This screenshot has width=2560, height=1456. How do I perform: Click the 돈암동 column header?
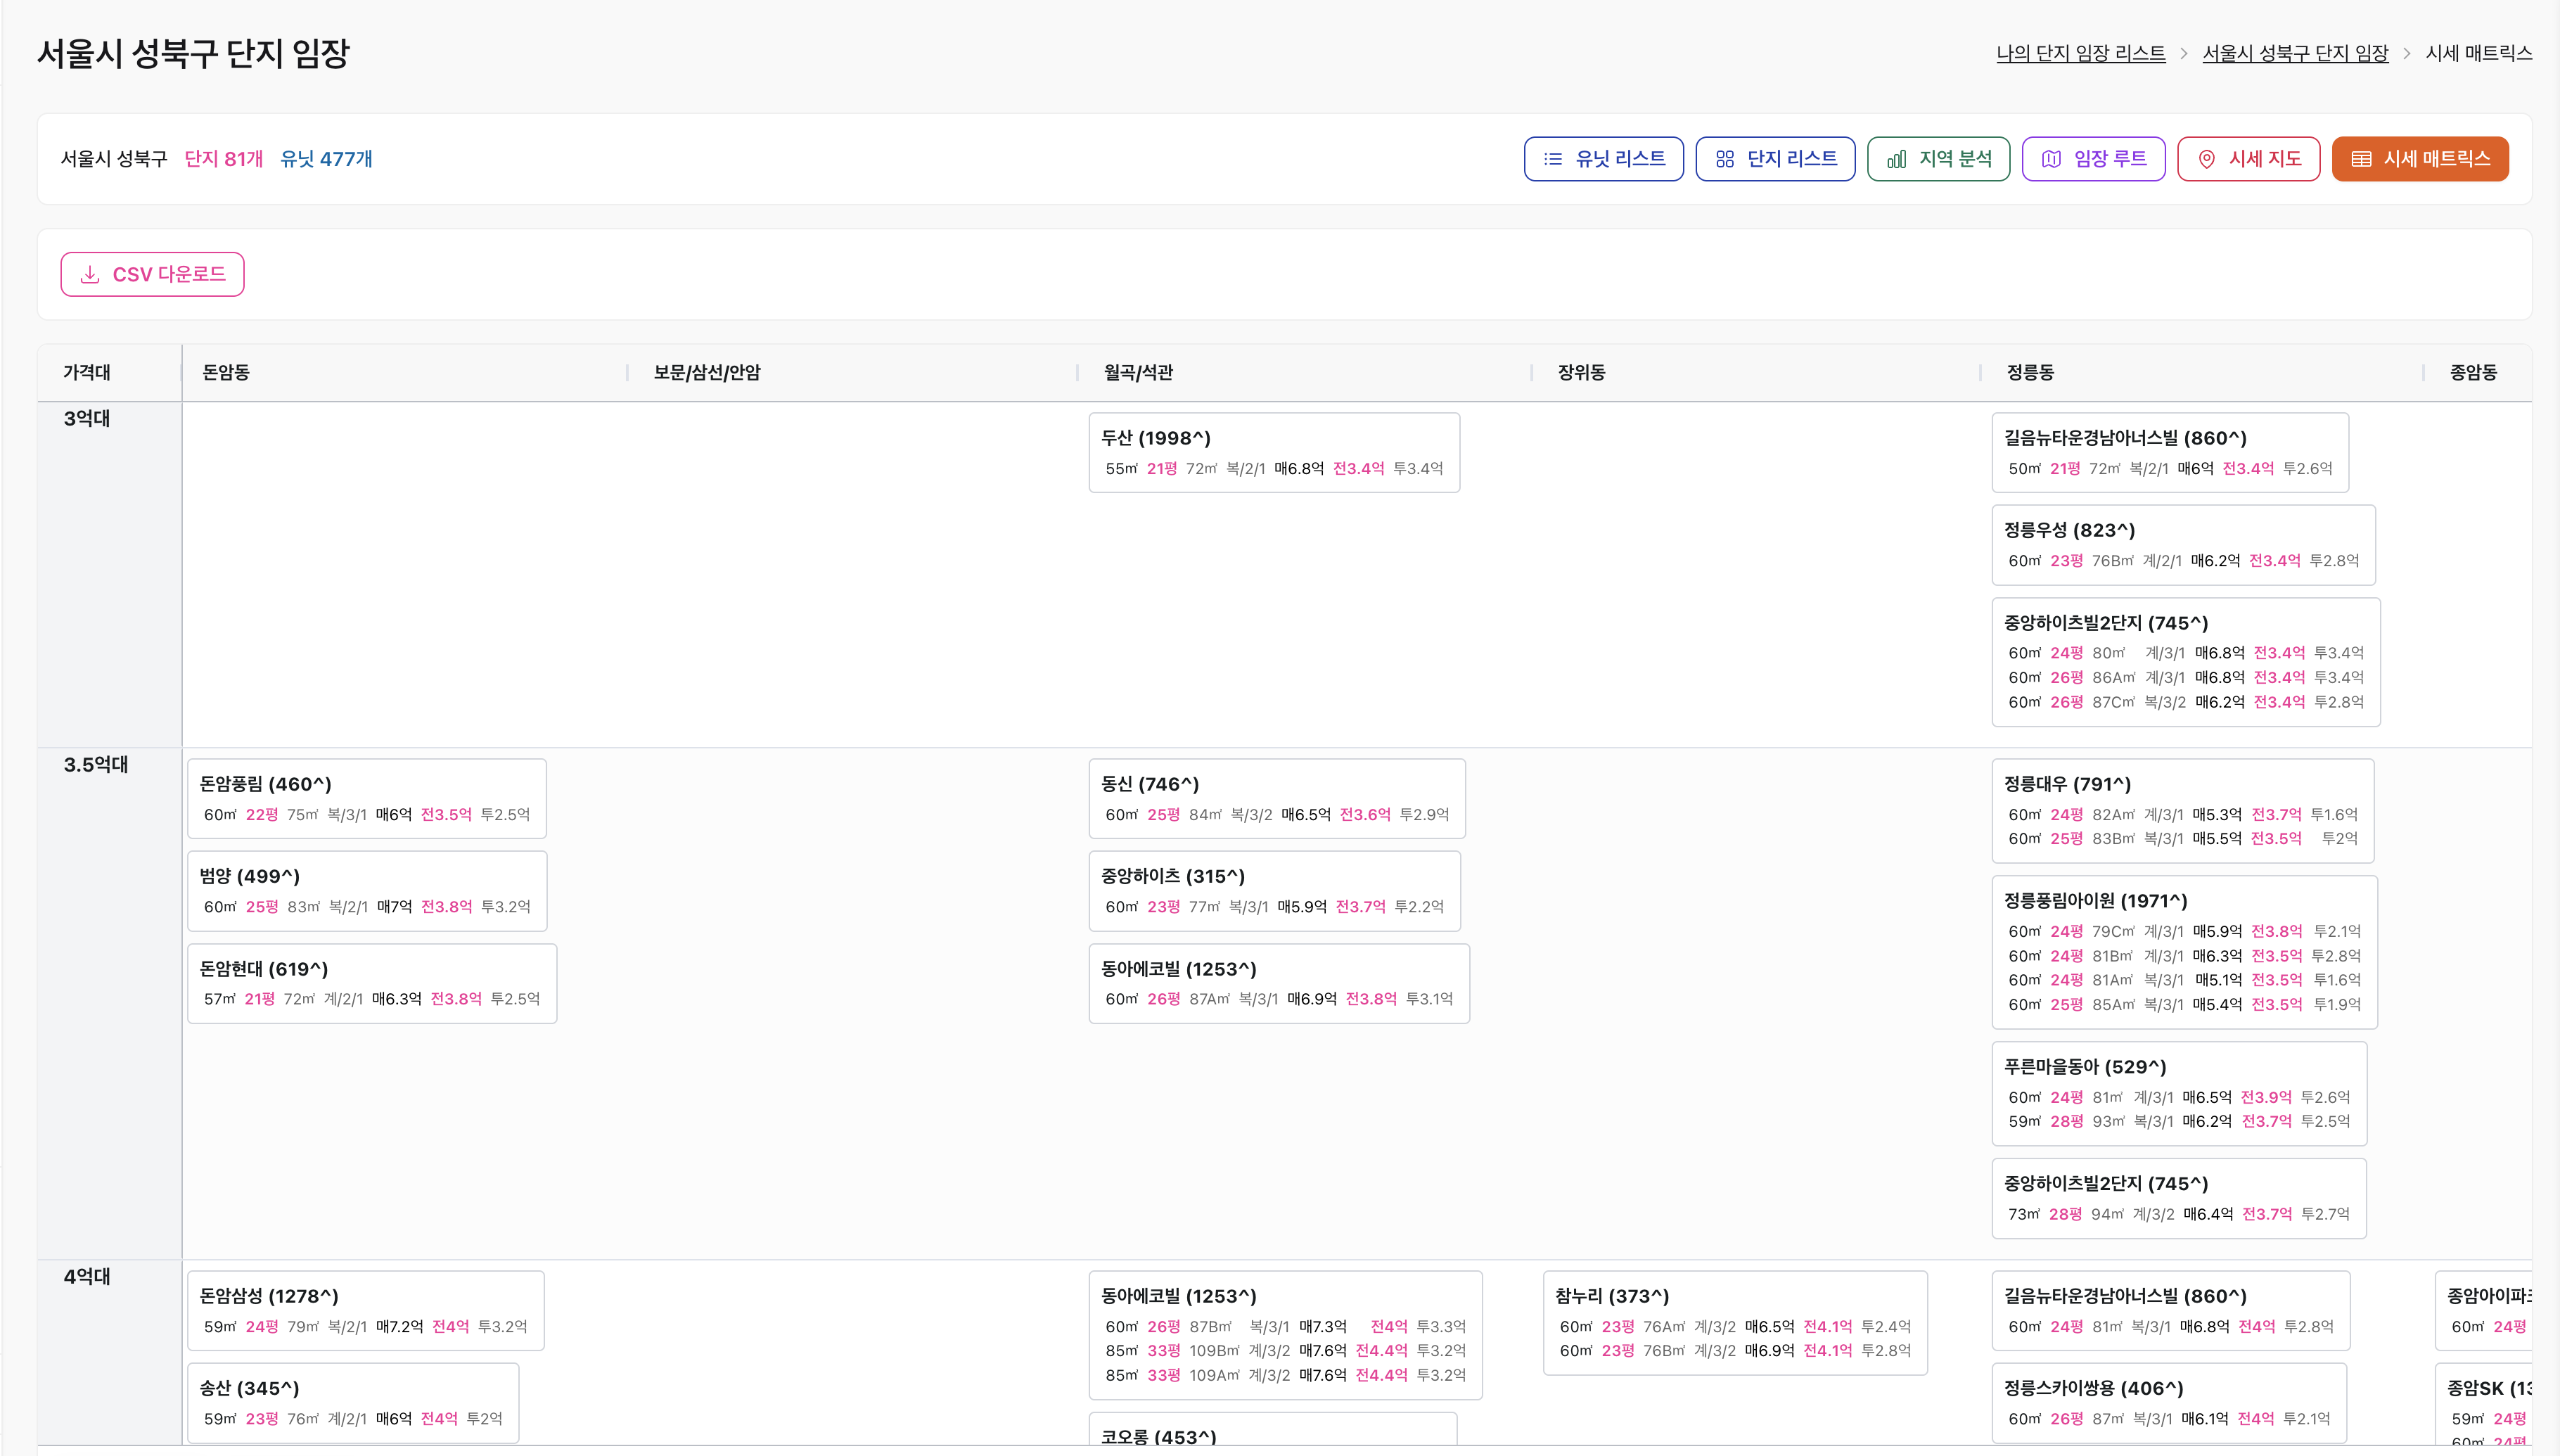coord(226,372)
